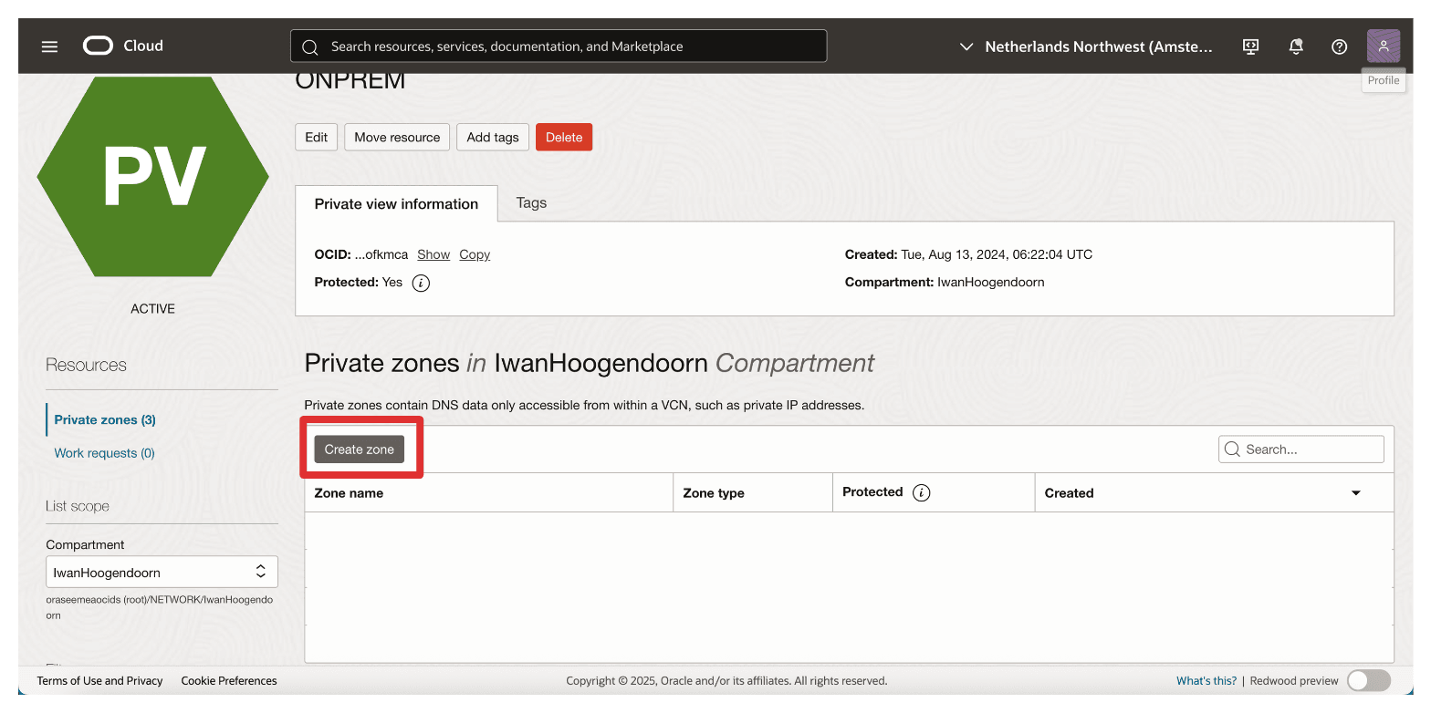Open the hamburger navigation menu
1431x713 pixels.
coord(49,46)
